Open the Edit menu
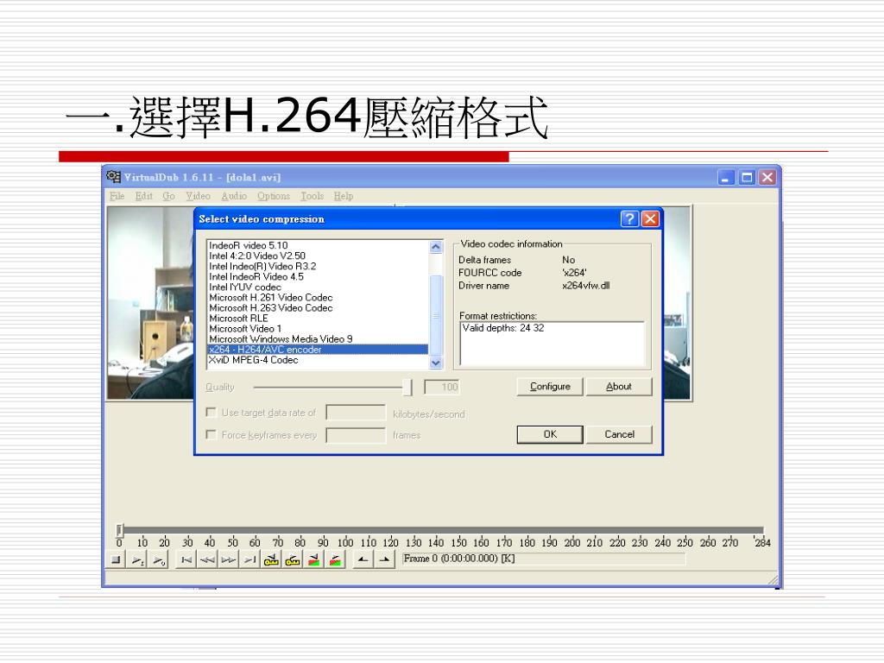This screenshot has height=663, width=884. [144, 196]
